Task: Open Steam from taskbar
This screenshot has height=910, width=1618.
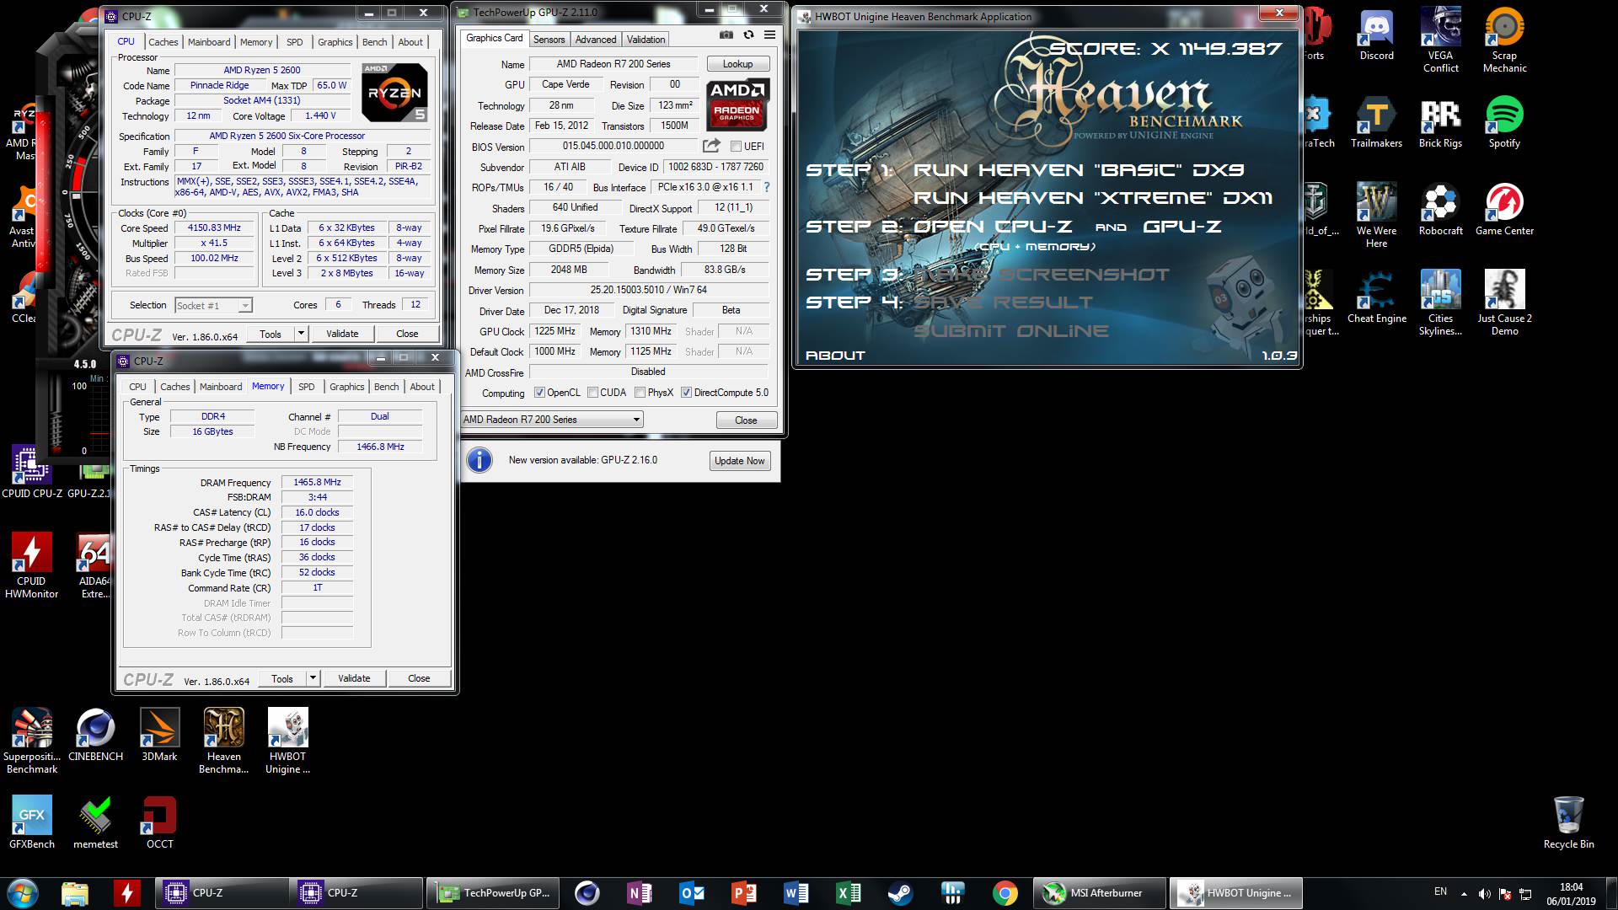Action: coord(900,892)
